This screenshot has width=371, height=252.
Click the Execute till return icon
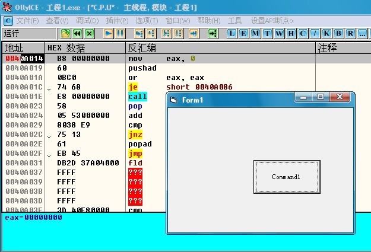(194, 33)
